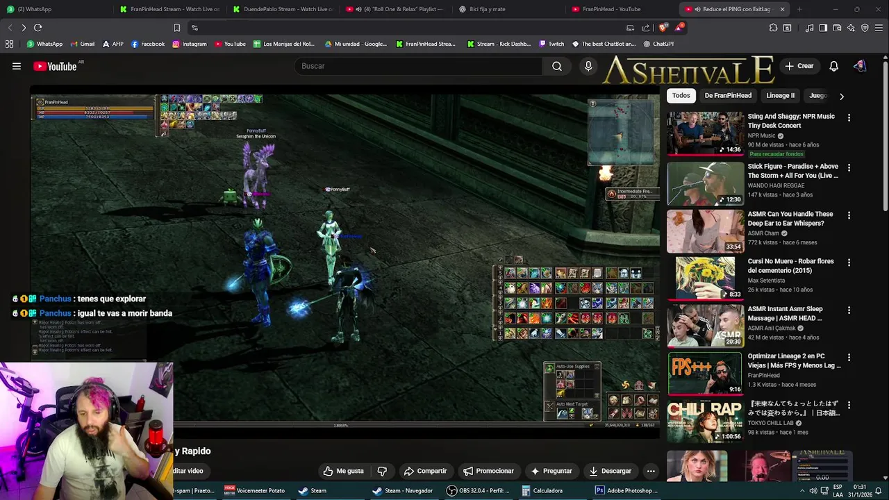This screenshot has width=889, height=500.
Task: Click the YouTube search magnifier button
Action: pos(557,66)
